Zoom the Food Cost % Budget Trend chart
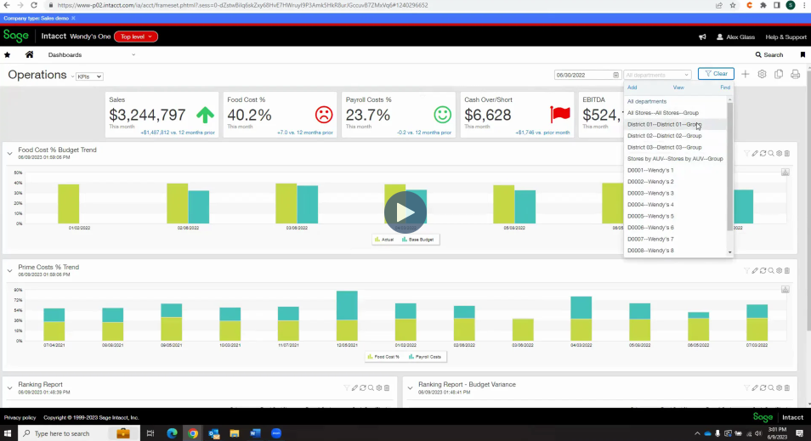This screenshot has height=441, width=811. coord(771,154)
